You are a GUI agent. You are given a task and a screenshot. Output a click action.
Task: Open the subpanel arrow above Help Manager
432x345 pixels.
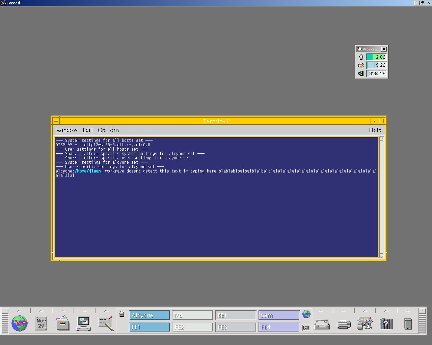(x=386, y=311)
